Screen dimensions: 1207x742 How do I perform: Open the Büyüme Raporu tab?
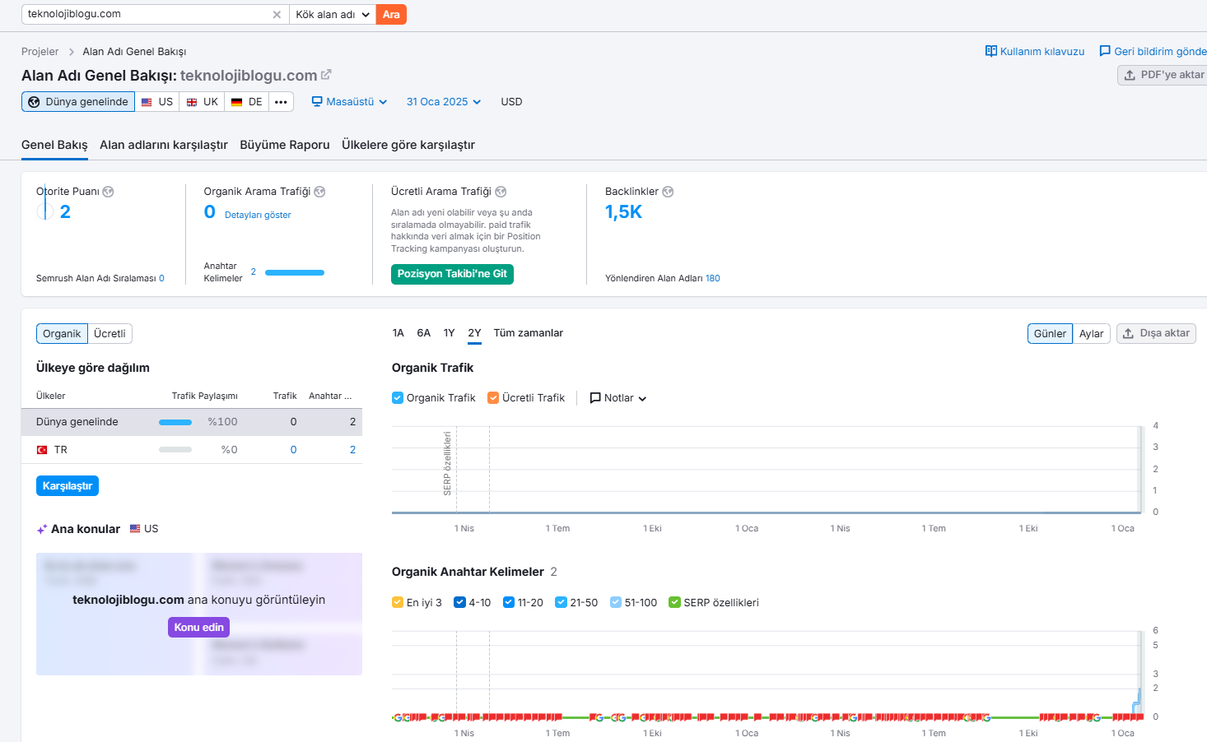[x=285, y=145]
